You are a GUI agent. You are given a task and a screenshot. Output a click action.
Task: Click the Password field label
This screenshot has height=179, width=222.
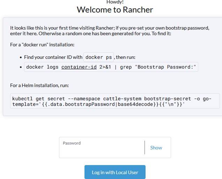(x=72, y=143)
